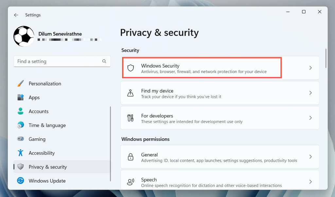Click the search magnifier icon
The image size is (335, 197).
[x=104, y=61]
